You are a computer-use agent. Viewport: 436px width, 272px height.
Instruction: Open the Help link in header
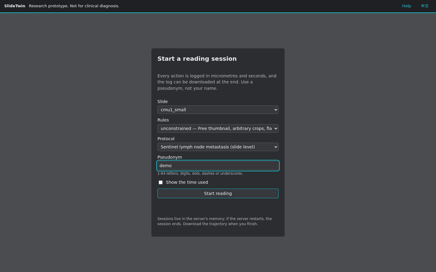click(406, 6)
